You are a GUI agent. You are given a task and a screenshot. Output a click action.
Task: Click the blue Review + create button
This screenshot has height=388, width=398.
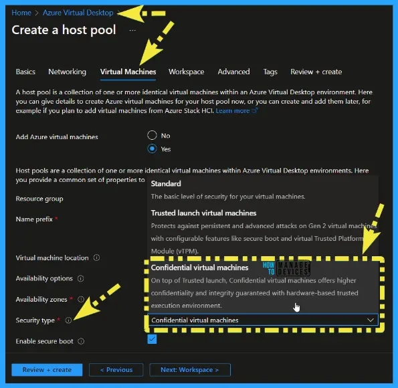point(47,370)
